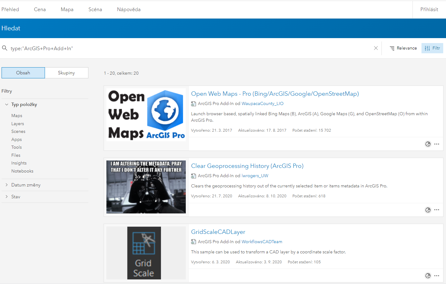Filter by Scenes item type

pos(18,131)
